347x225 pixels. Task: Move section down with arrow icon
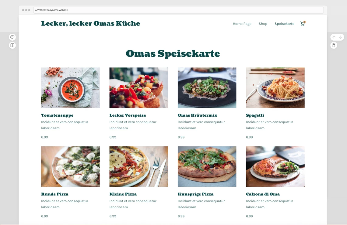click(x=341, y=37)
